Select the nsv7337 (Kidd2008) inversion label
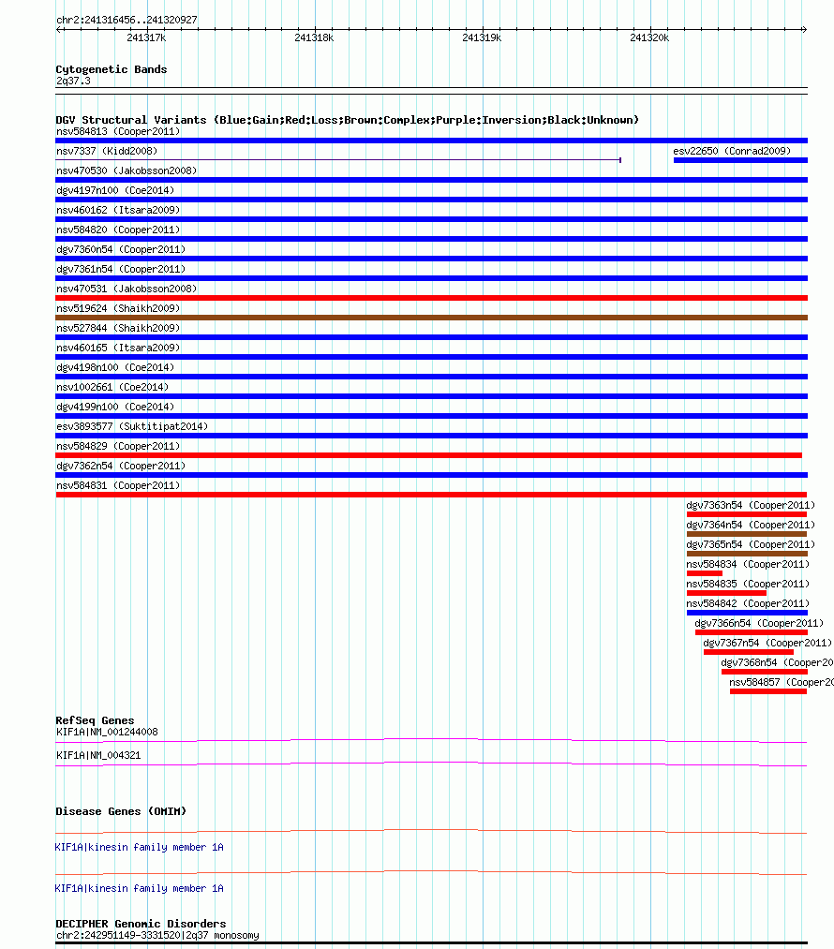The width and height of the screenshot is (834, 949). (x=107, y=151)
